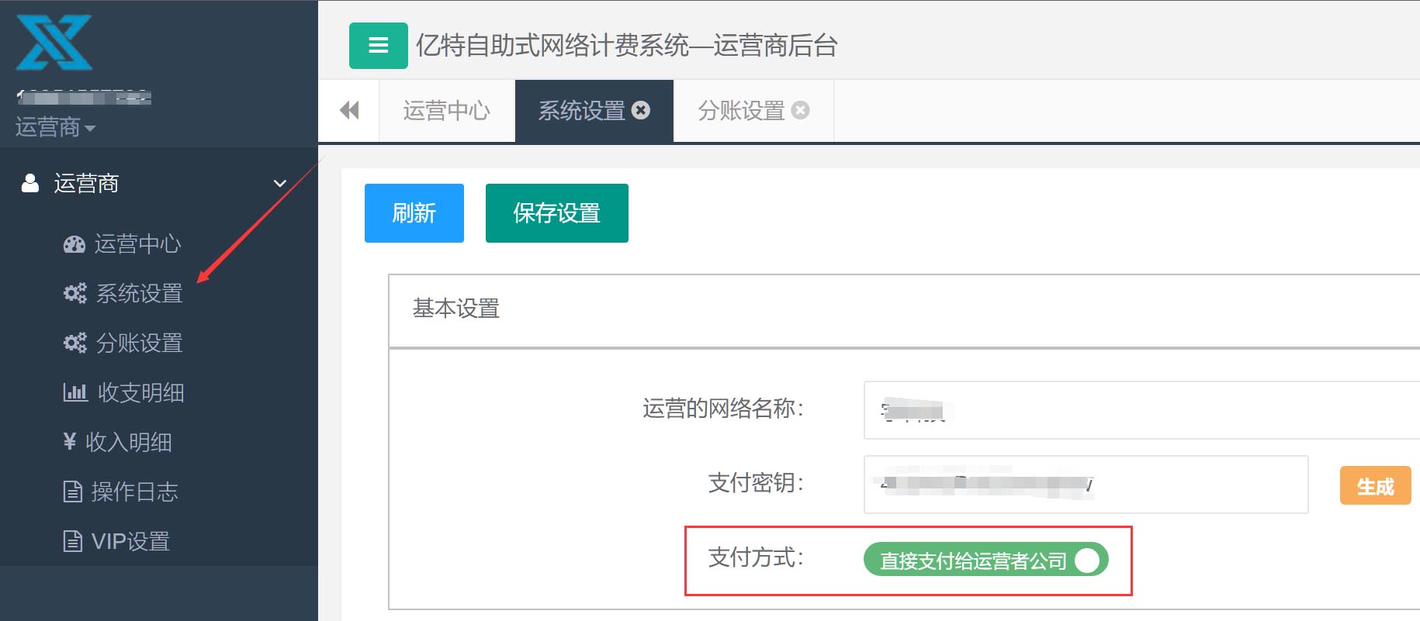Open 分账设置 in the sidebar

point(138,343)
